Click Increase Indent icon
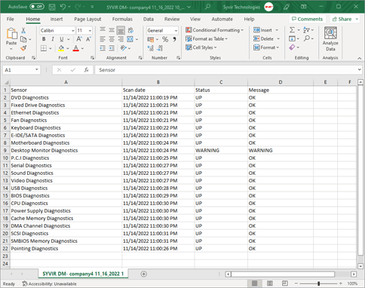Image resolution: width=365 pixels, height=288 pixels. point(112,48)
